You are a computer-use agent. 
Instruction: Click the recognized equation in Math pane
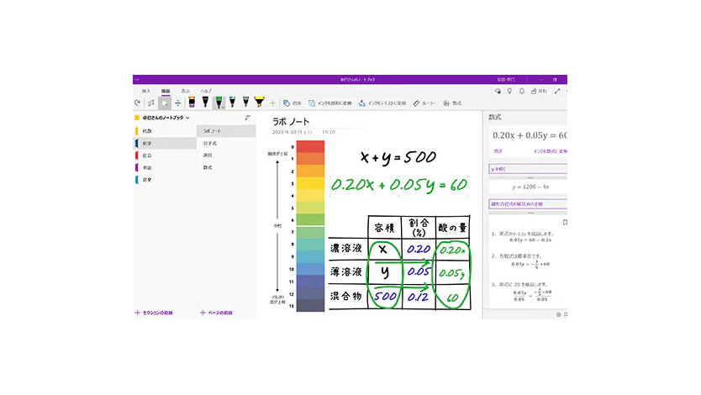point(530,135)
